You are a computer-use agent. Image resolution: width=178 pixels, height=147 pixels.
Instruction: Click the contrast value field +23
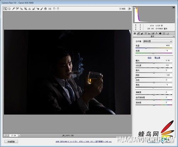click(169, 65)
